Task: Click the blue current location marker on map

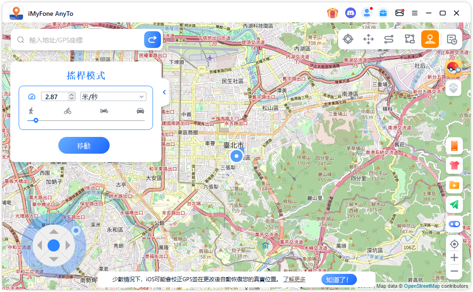Action: (236, 156)
